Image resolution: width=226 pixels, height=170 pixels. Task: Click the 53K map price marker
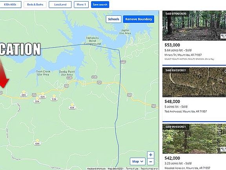54,99
